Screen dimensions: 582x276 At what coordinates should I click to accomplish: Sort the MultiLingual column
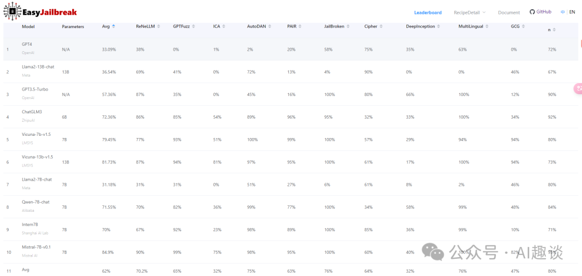[x=487, y=26]
